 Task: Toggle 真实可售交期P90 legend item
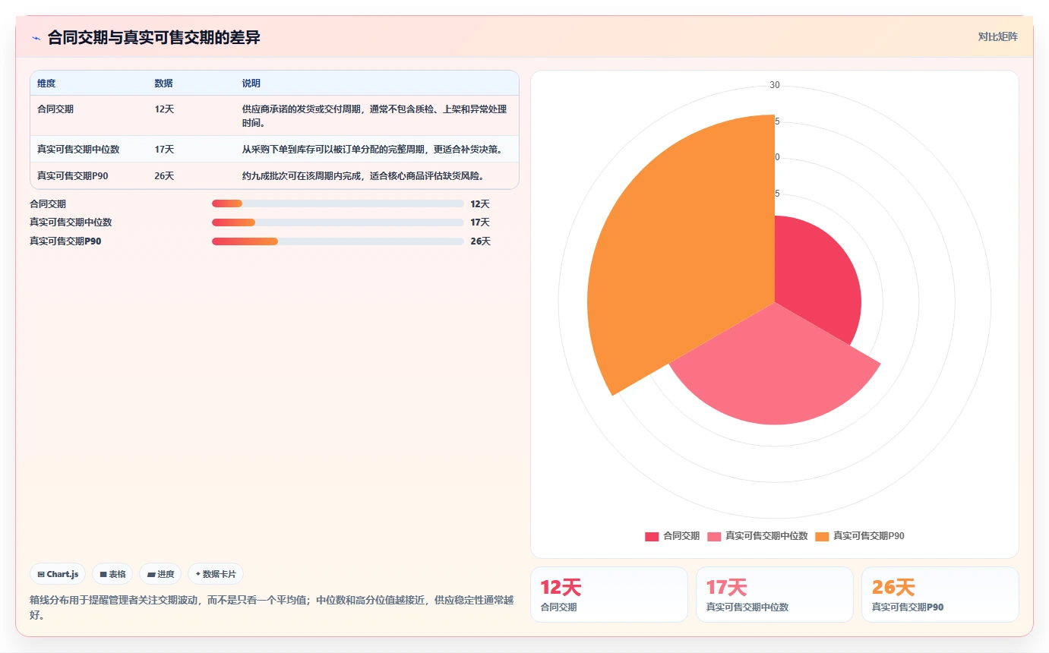tap(860, 536)
